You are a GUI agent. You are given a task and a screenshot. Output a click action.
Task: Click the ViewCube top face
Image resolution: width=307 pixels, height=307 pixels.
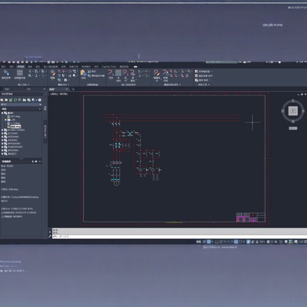[293, 111]
